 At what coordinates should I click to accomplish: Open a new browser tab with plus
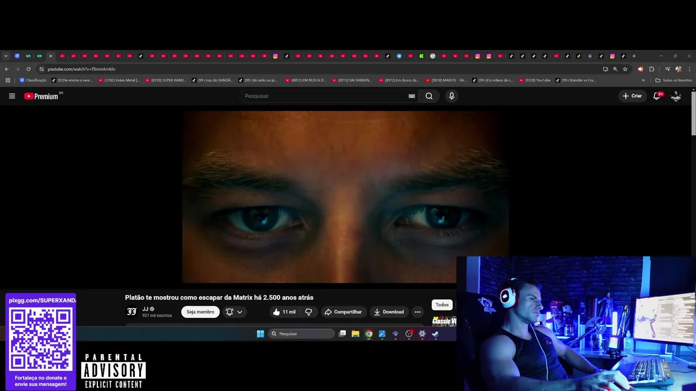[634, 56]
